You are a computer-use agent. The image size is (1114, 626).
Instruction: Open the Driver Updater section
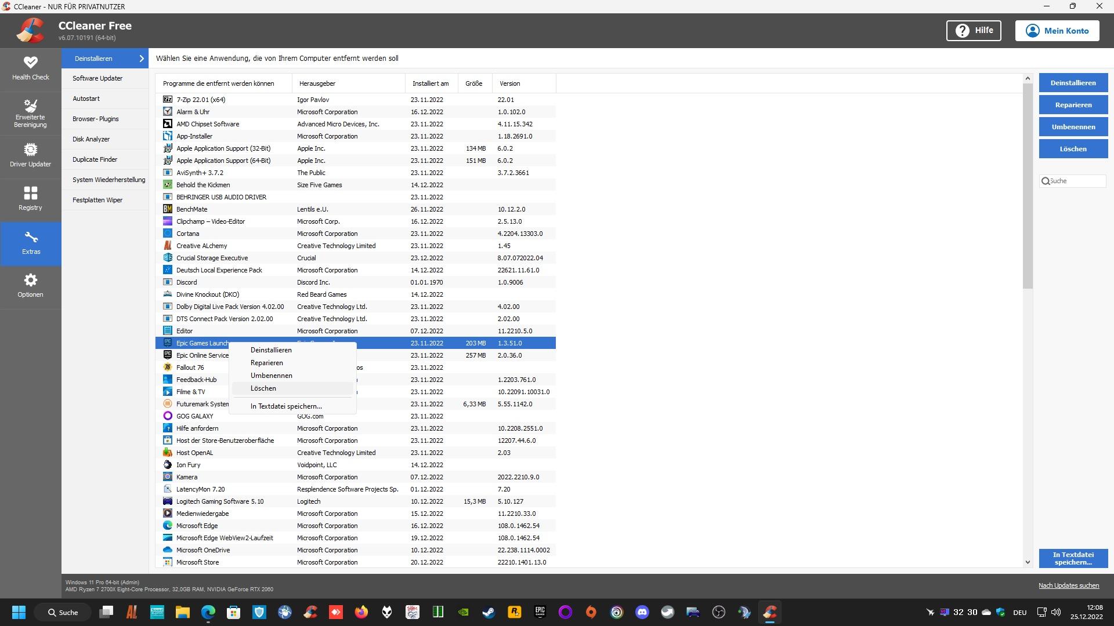click(30, 155)
